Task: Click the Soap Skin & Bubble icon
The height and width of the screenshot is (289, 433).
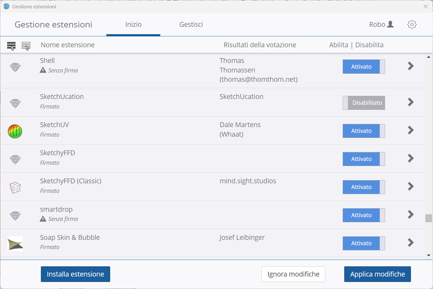Action: 15,244
